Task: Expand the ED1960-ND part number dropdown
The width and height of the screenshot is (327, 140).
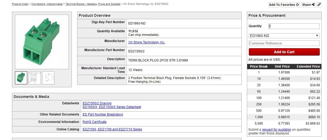Action: tap(284, 36)
